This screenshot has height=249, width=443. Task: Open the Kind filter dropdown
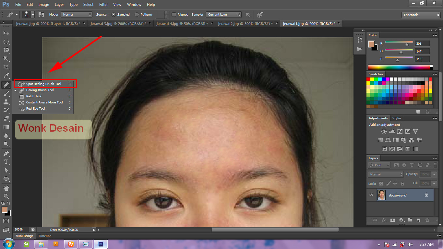(379, 165)
